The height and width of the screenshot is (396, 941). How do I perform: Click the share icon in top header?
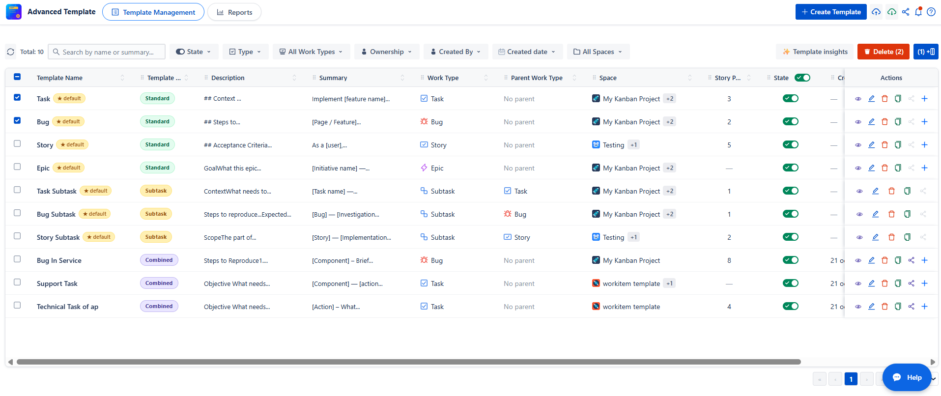tap(906, 12)
